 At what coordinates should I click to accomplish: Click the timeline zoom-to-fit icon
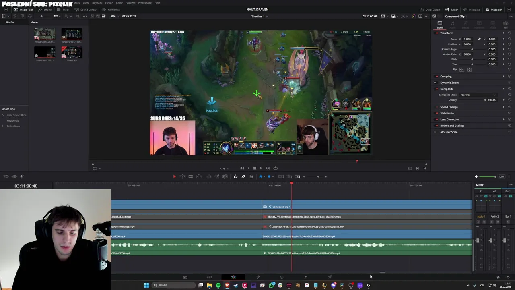[281, 176]
